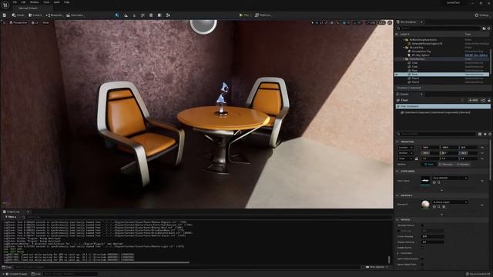Toggle the scale ratio lock icon
This screenshot has width=493, height=277.
(x=417, y=159)
